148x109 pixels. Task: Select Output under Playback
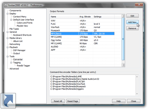pyautogui.click(x=17, y=53)
